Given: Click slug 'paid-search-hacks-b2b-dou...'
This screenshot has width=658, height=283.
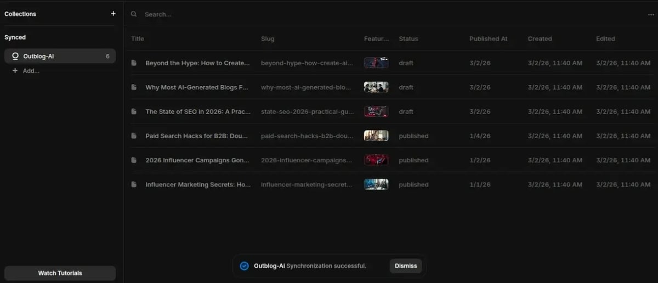Looking at the screenshot, I should [307, 135].
